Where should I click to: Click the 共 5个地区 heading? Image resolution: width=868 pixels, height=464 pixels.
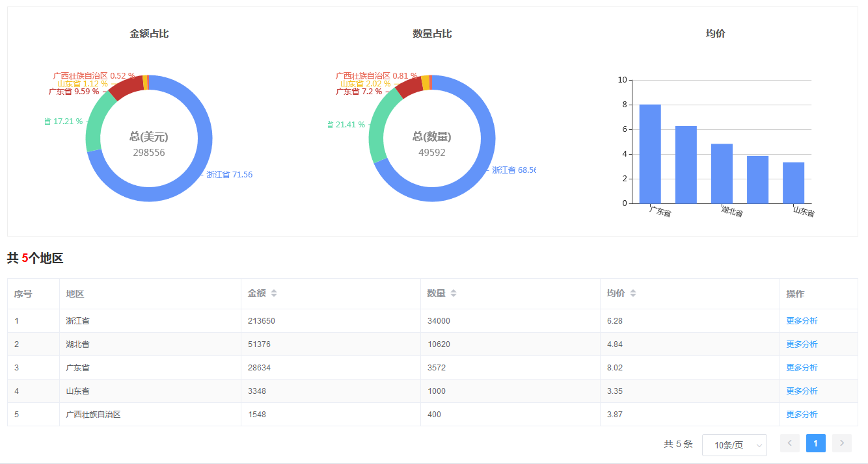click(x=35, y=259)
